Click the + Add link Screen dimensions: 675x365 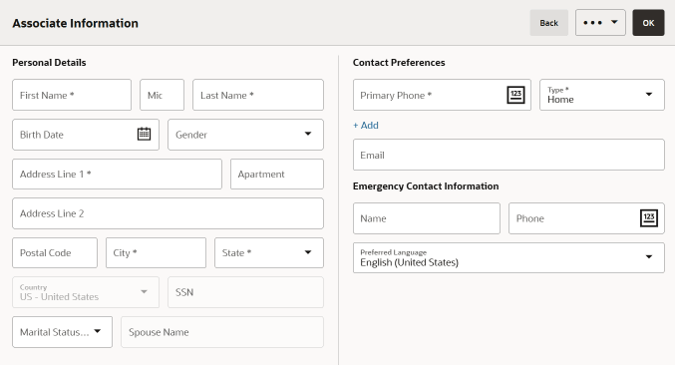(366, 126)
